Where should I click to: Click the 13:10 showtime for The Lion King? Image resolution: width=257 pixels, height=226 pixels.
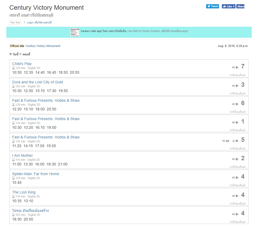[28, 201]
